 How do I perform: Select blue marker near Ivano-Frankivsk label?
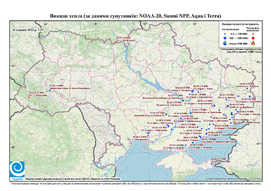point(50,90)
